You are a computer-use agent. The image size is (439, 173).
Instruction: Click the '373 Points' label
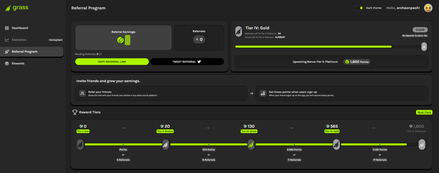(x=208, y=150)
